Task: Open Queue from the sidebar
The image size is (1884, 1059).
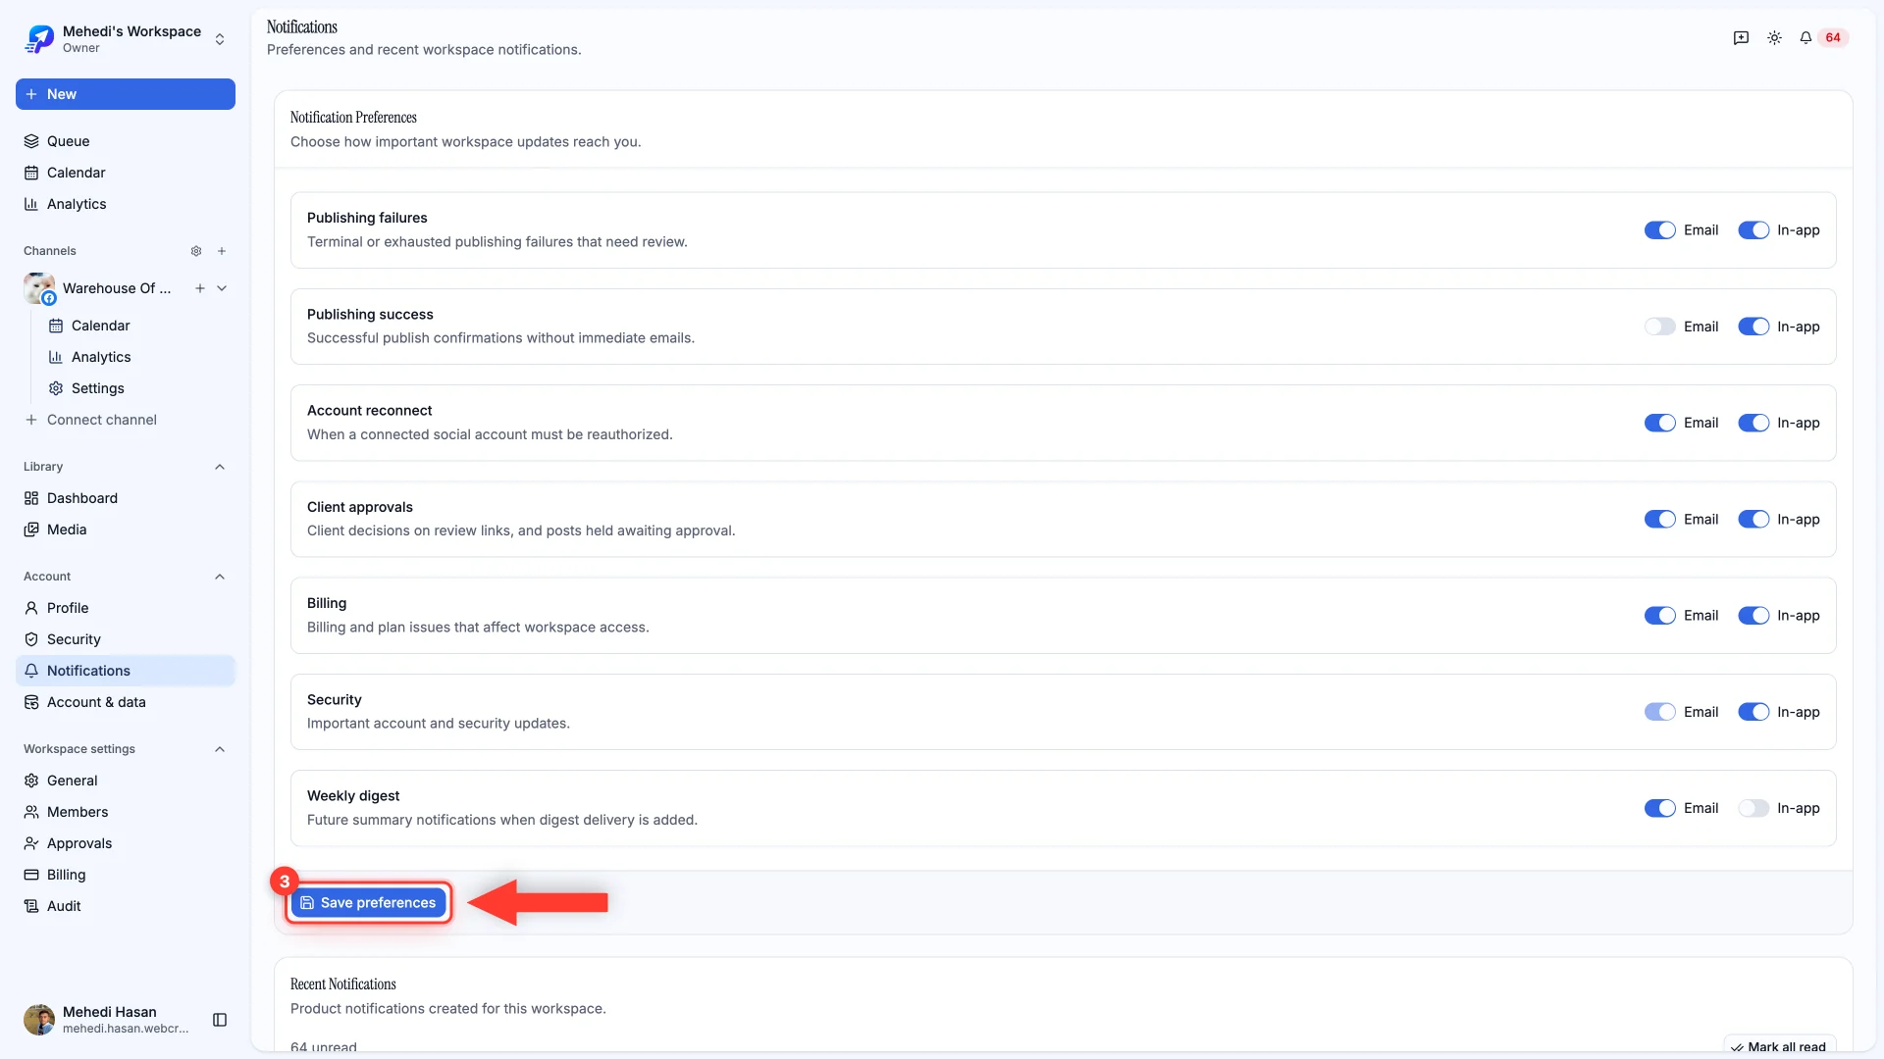Action: coord(126,141)
